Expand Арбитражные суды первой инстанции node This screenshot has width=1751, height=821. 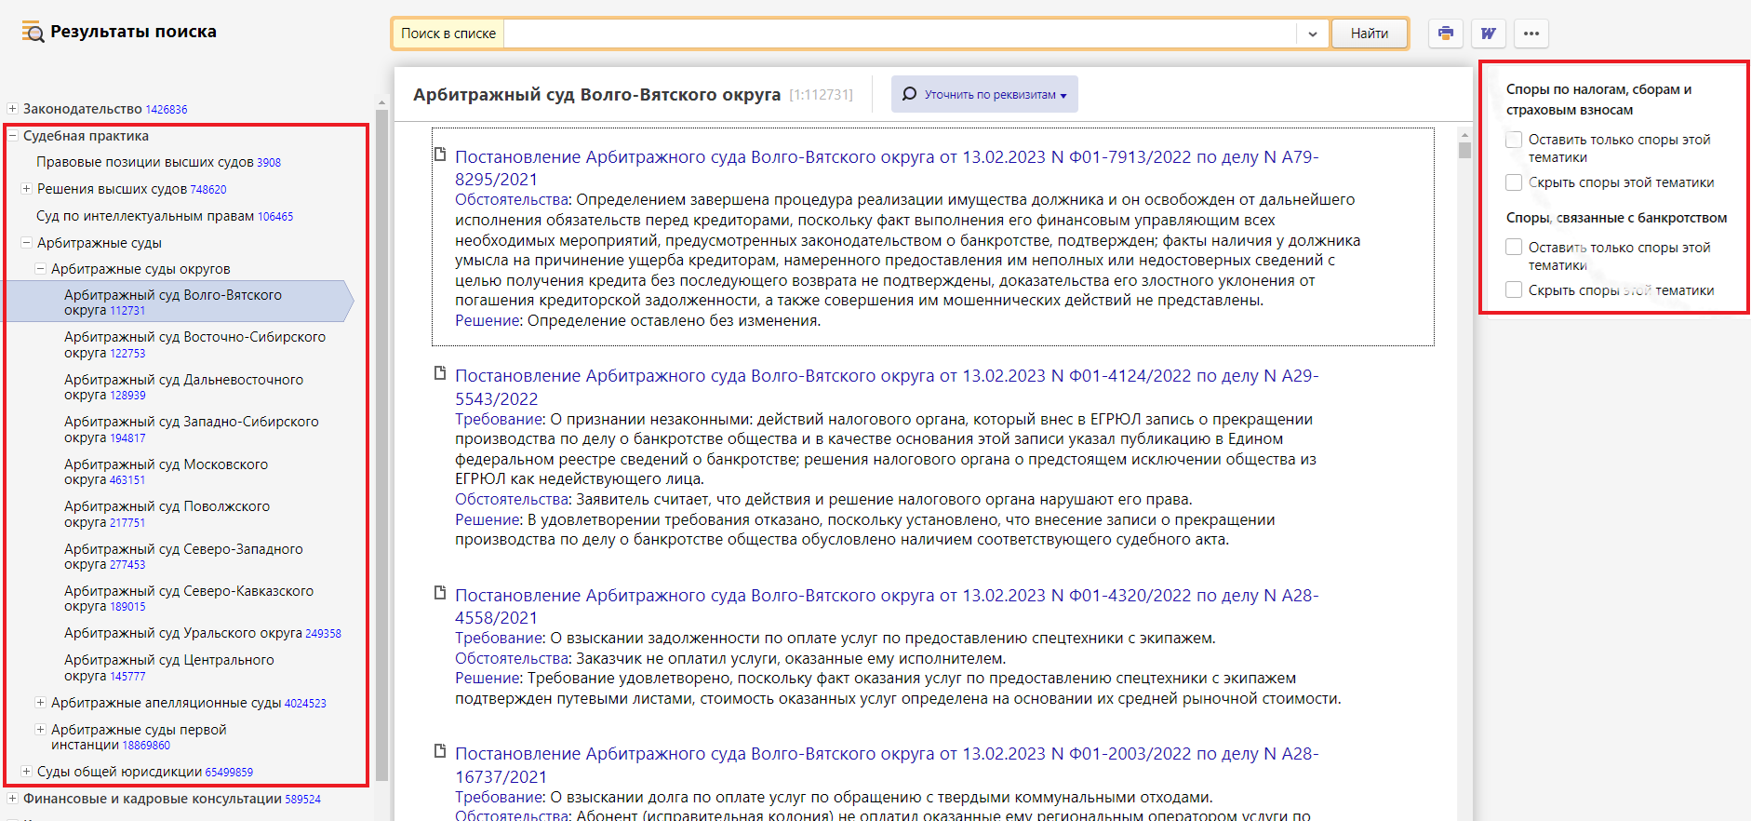coord(40,730)
